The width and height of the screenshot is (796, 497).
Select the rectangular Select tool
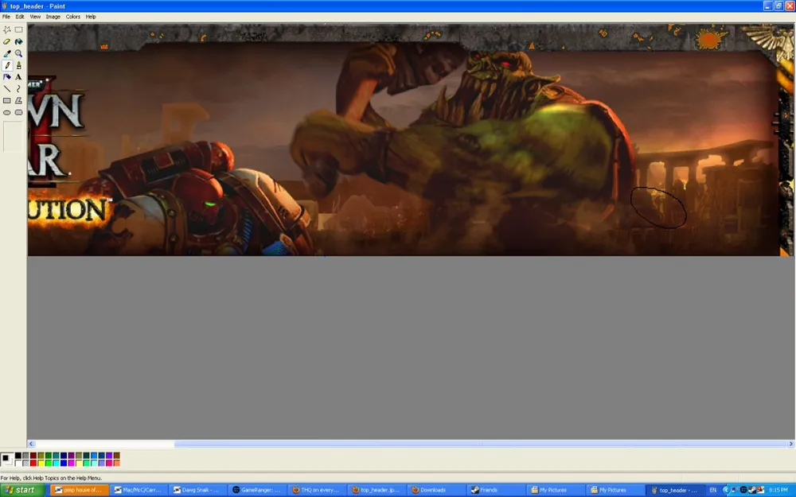tap(19, 30)
